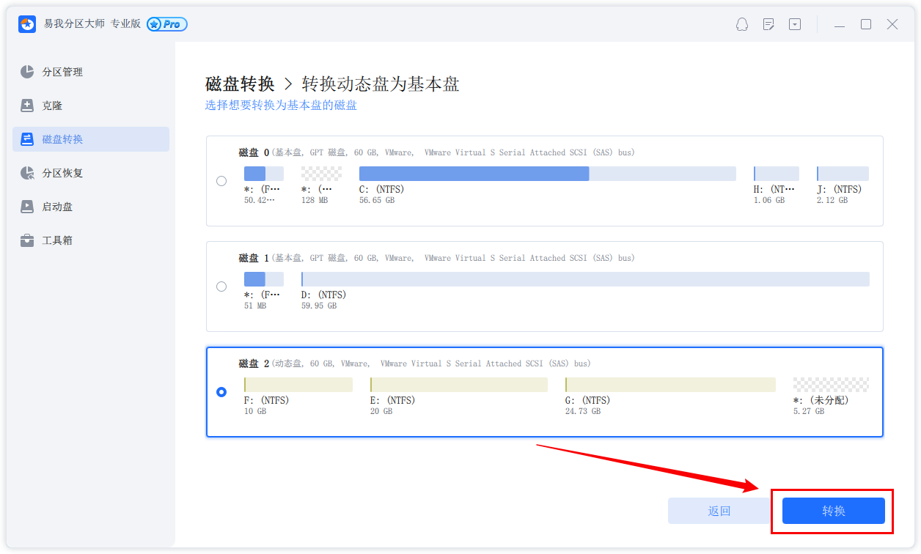Click the Partition Recovery (分区恢复) sidebar icon
Image resolution: width=921 pixels, height=554 pixels.
click(27, 173)
